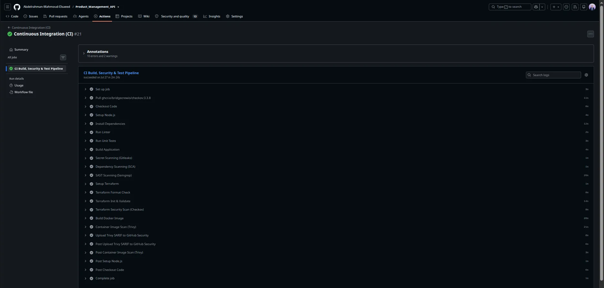
Task: Open the CI Build, Security & Test Pipeline heading link
Action: [111, 73]
